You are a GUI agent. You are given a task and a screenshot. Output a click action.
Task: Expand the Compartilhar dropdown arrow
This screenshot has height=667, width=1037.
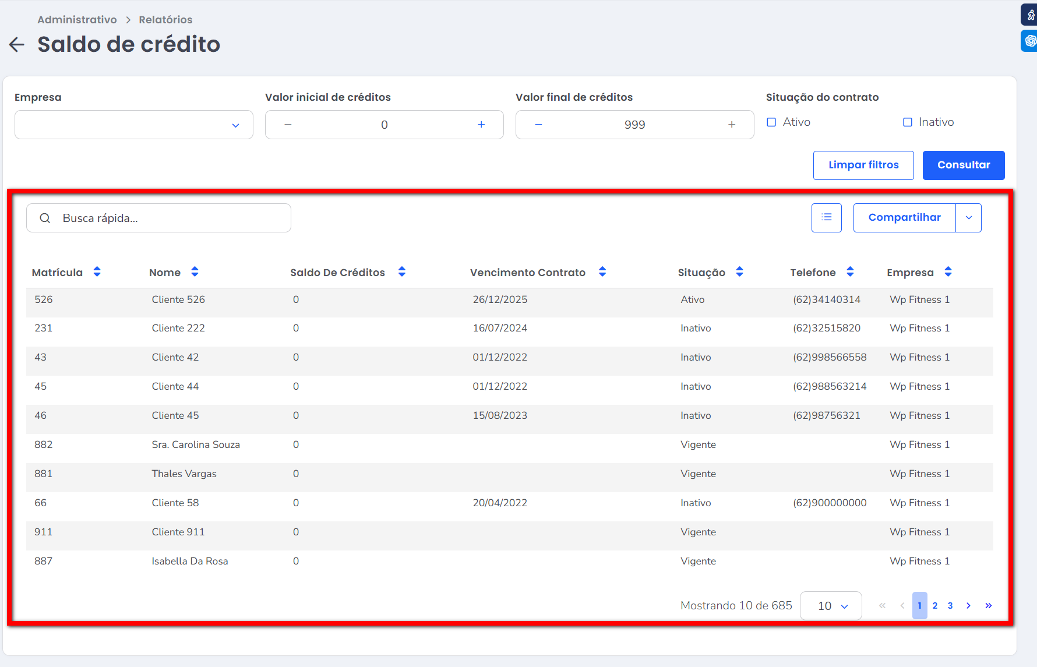tap(969, 218)
